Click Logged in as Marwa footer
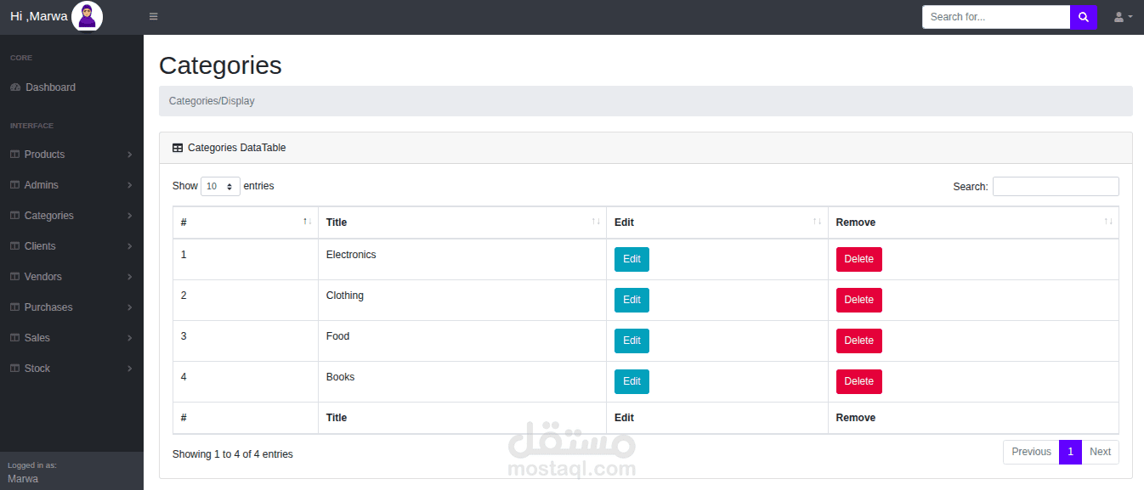The image size is (1144, 490). click(x=71, y=471)
